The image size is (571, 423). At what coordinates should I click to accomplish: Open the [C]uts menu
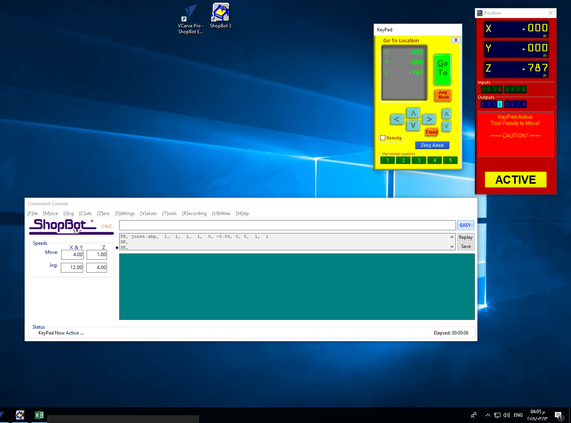click(85, 213)
